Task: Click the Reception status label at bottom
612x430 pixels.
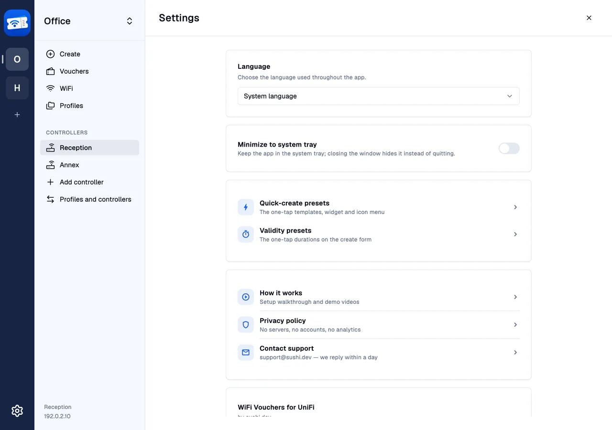Action: (58, 407)
